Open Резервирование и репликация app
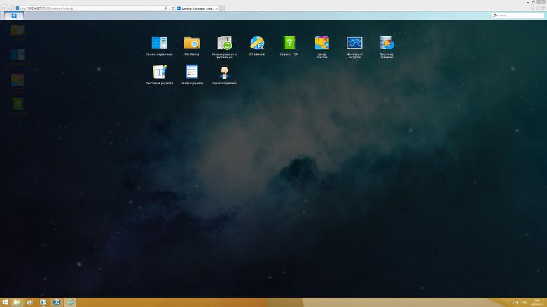 pos(225,43)
